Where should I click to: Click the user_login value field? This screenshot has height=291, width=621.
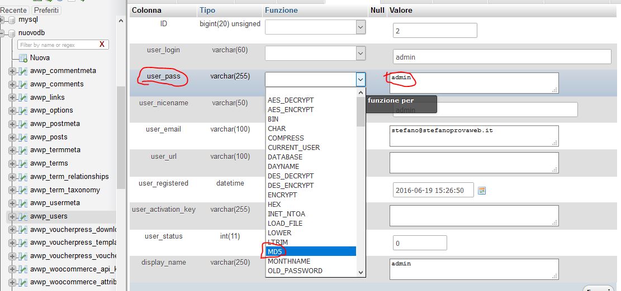pyautogui.click(x=502, y=57)
